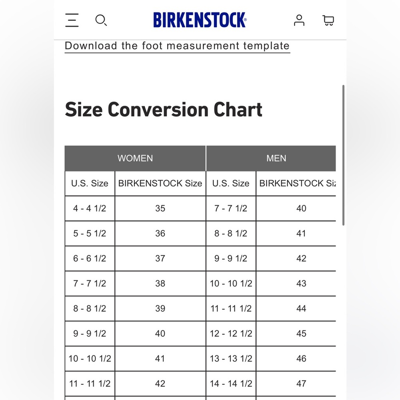Go to Birkenstock logo homepage
This screenshot has height=400, width=400.
pyautogui.click(x=200, y=20)
